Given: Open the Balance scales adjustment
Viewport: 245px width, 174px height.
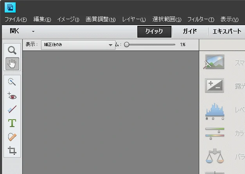Looking at the screenshot, I should (215, 156).
